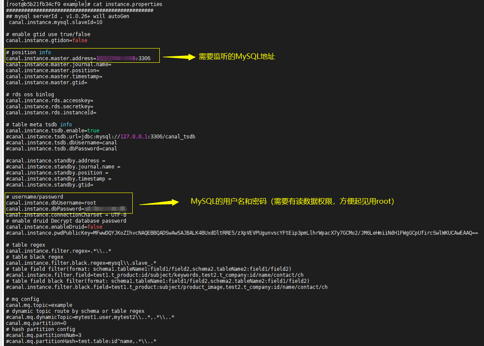Image resolution: width=484 pixels, height=346 pixels.
Task: Select the dbUsername=root line
Action: (x=52, y=202)
